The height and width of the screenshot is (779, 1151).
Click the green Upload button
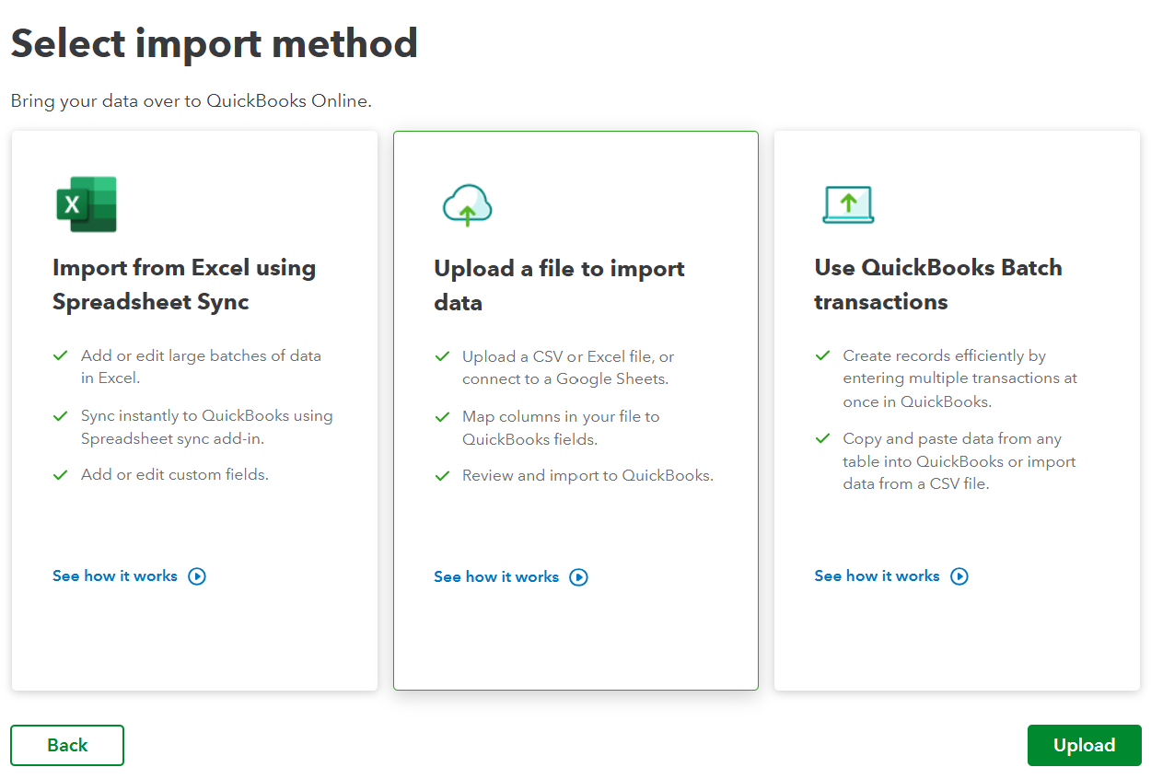point(1084,745)
